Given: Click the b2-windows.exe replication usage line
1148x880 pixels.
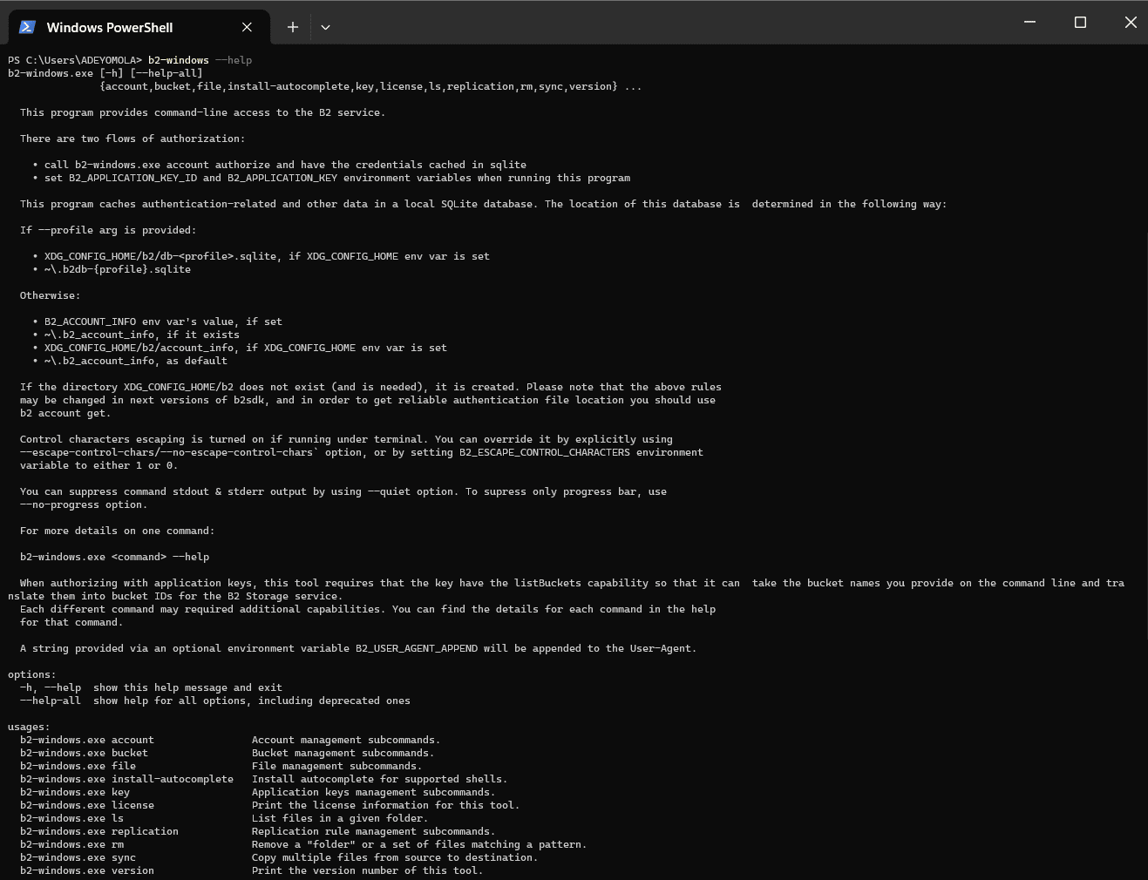Looking at the screenshot, I should coord(257,831).
